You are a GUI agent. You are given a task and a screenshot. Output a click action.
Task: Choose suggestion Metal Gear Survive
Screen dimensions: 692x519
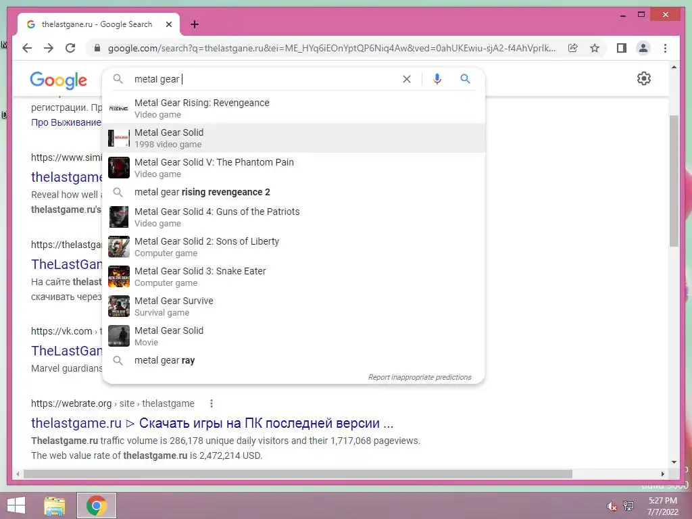[x=293, y=306]
